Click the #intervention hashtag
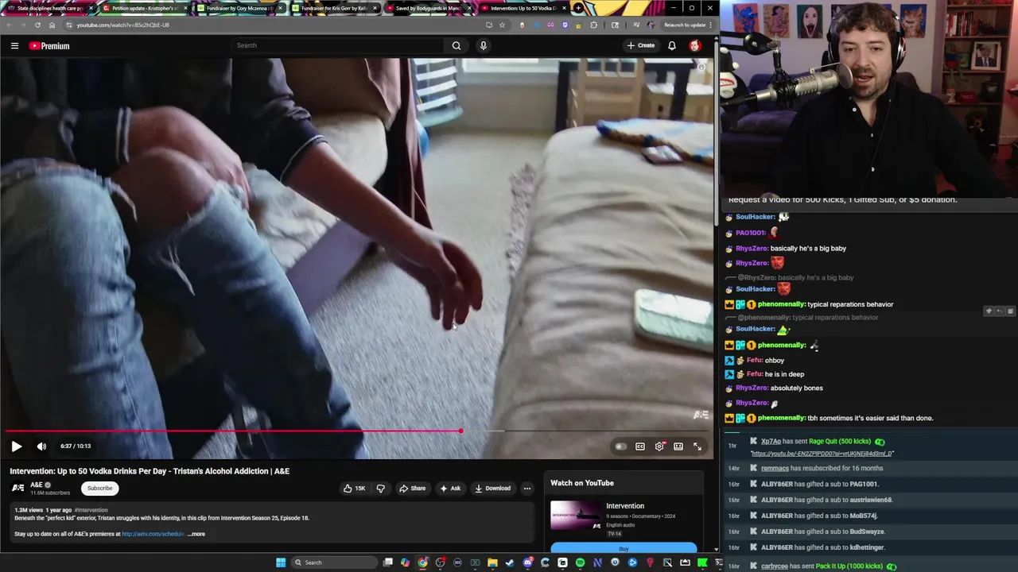 click(91, 510)
